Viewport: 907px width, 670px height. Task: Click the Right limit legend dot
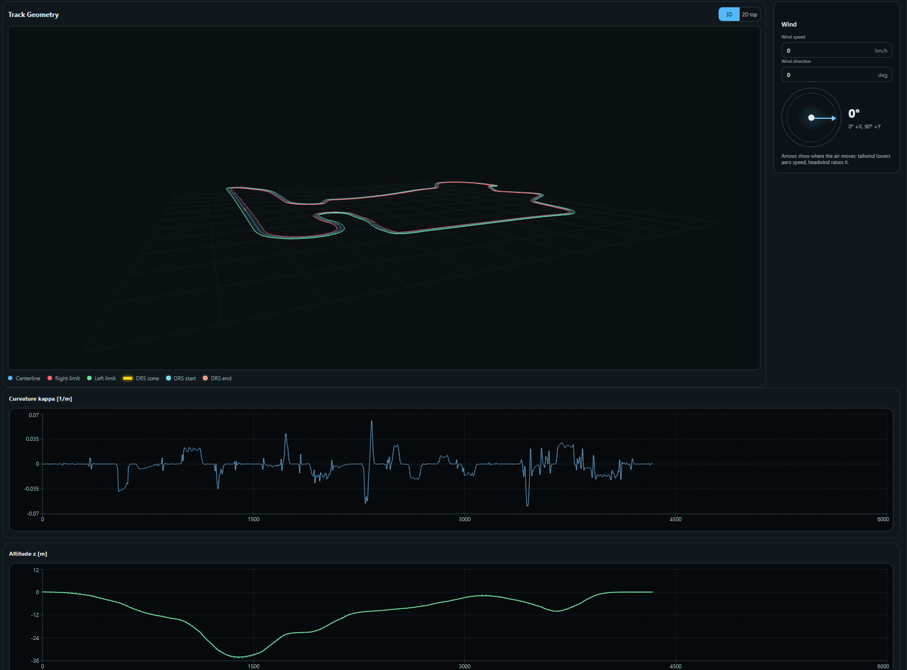click(x=50, y=378)
